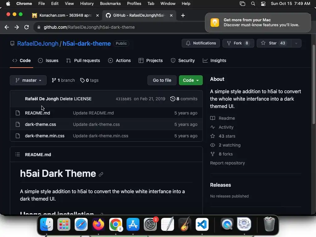Viewport: 316px width, 237px height.
Task: Open Visual Studio Code from the Dock
Action: (202, 224)
